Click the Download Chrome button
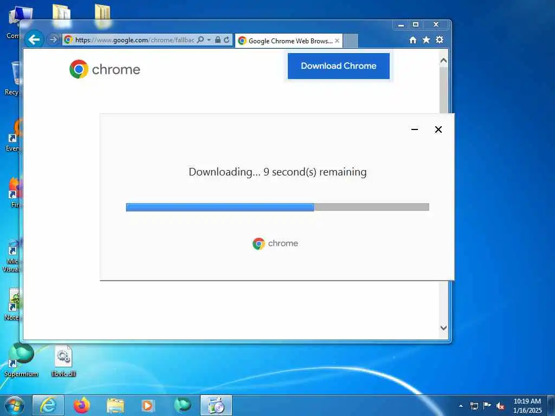Viewport: 555px width, 416px height. click(338, 66)
